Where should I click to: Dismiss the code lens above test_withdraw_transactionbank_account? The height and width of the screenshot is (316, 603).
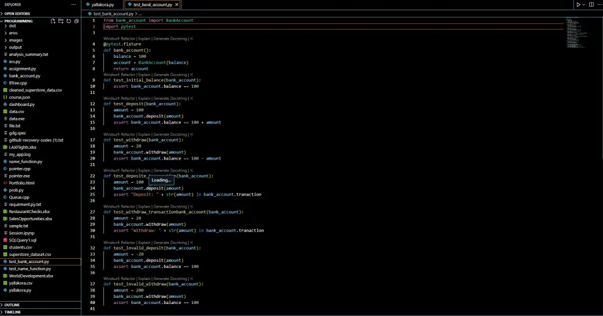[192, 206]
